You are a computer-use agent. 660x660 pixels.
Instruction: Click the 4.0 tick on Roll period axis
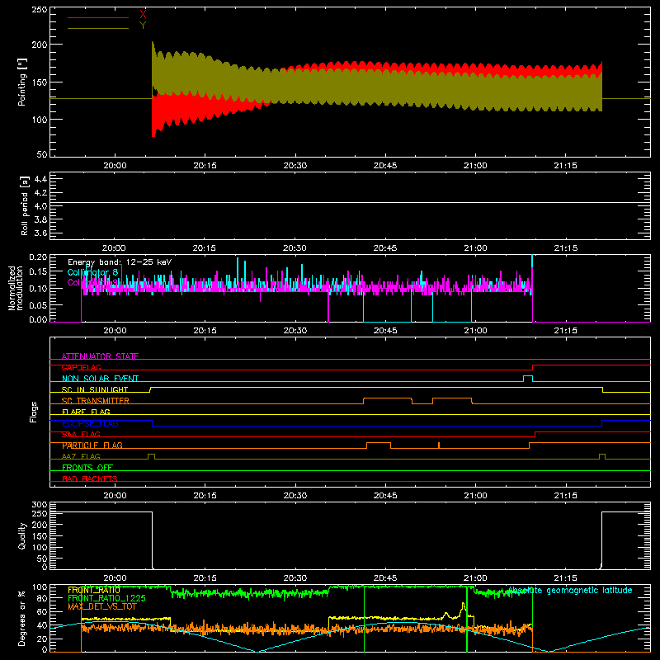click(x=40, y=206)
